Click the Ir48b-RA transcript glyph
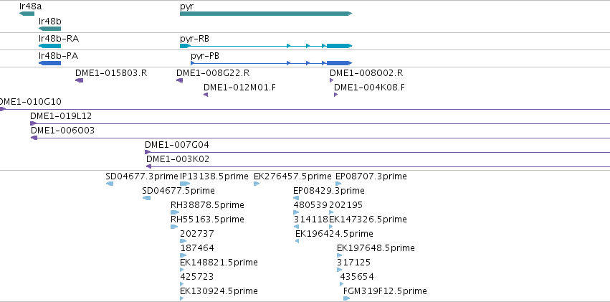This screenshot has height=302, width=610. pyautogui.click(x=49, y=46)
